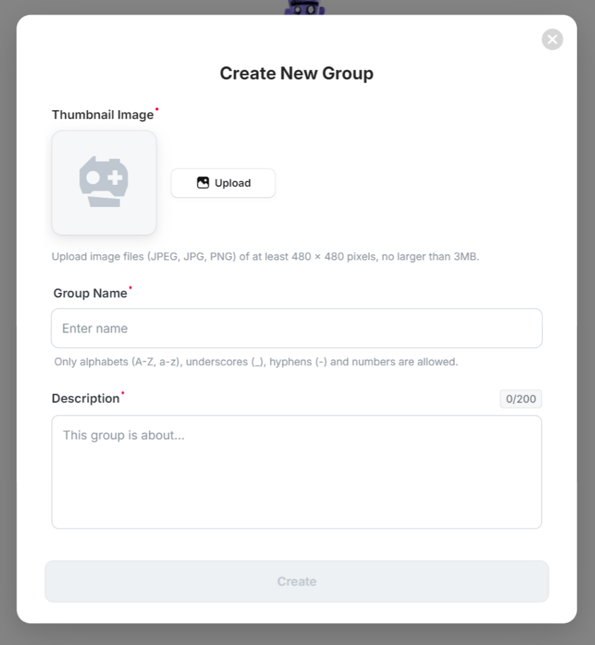The height and width of the screenshot is (645, 595).
Task: Click the Create New Group heading
Action: [297, 74]
